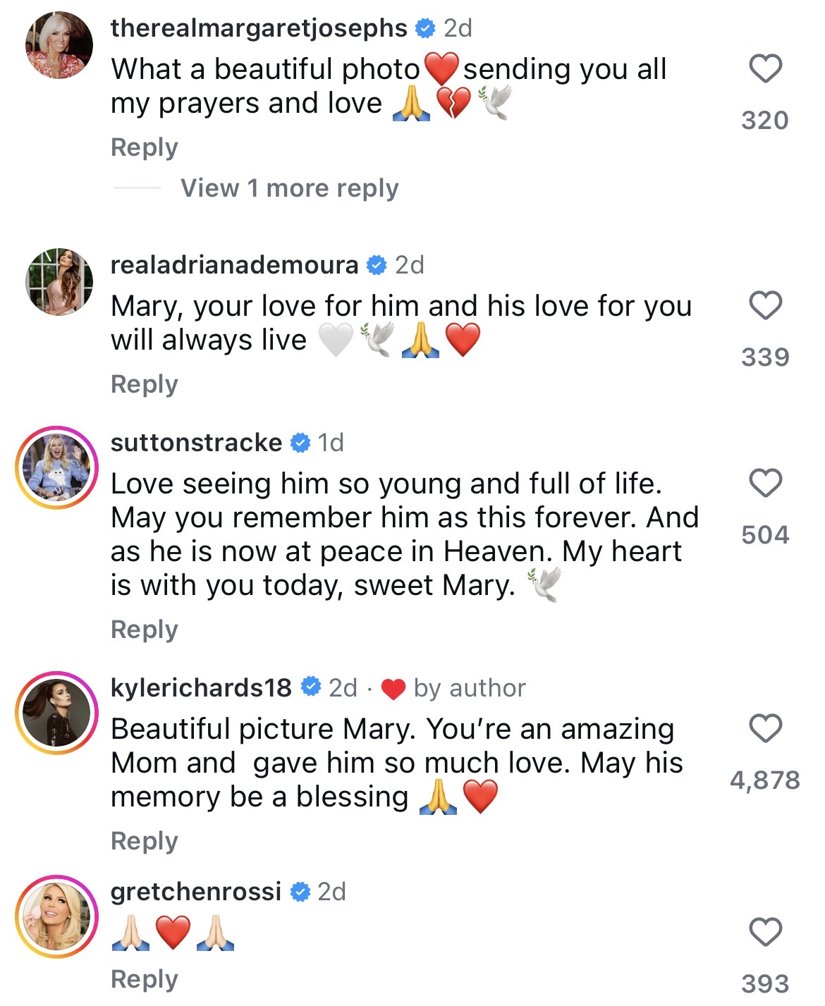Open the gretchenrossi username link
This screenshot has height=1006, width=825.
(195, 892)
